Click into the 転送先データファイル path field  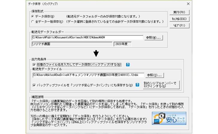pos(88,75)
